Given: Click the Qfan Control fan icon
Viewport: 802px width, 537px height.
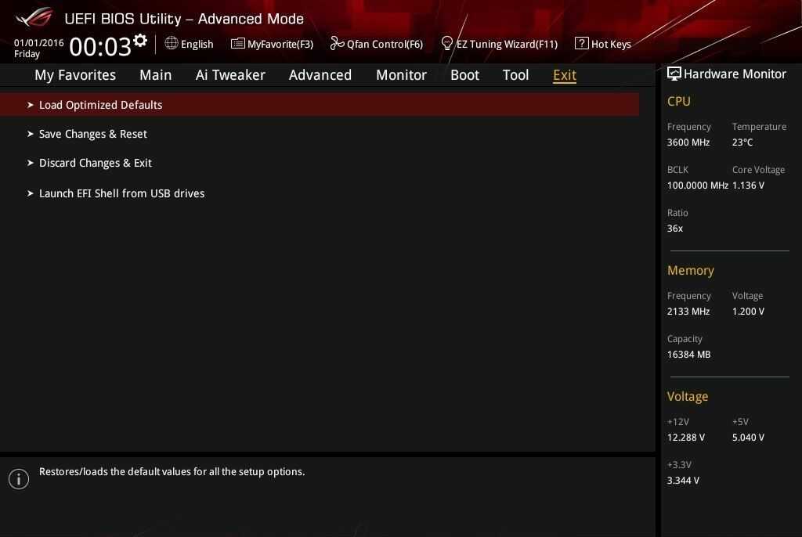Looking at the screenshot, I should click(338, 43).
